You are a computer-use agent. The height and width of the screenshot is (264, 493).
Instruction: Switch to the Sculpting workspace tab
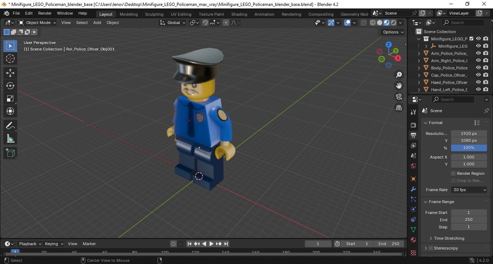click(x=154, y=14)
